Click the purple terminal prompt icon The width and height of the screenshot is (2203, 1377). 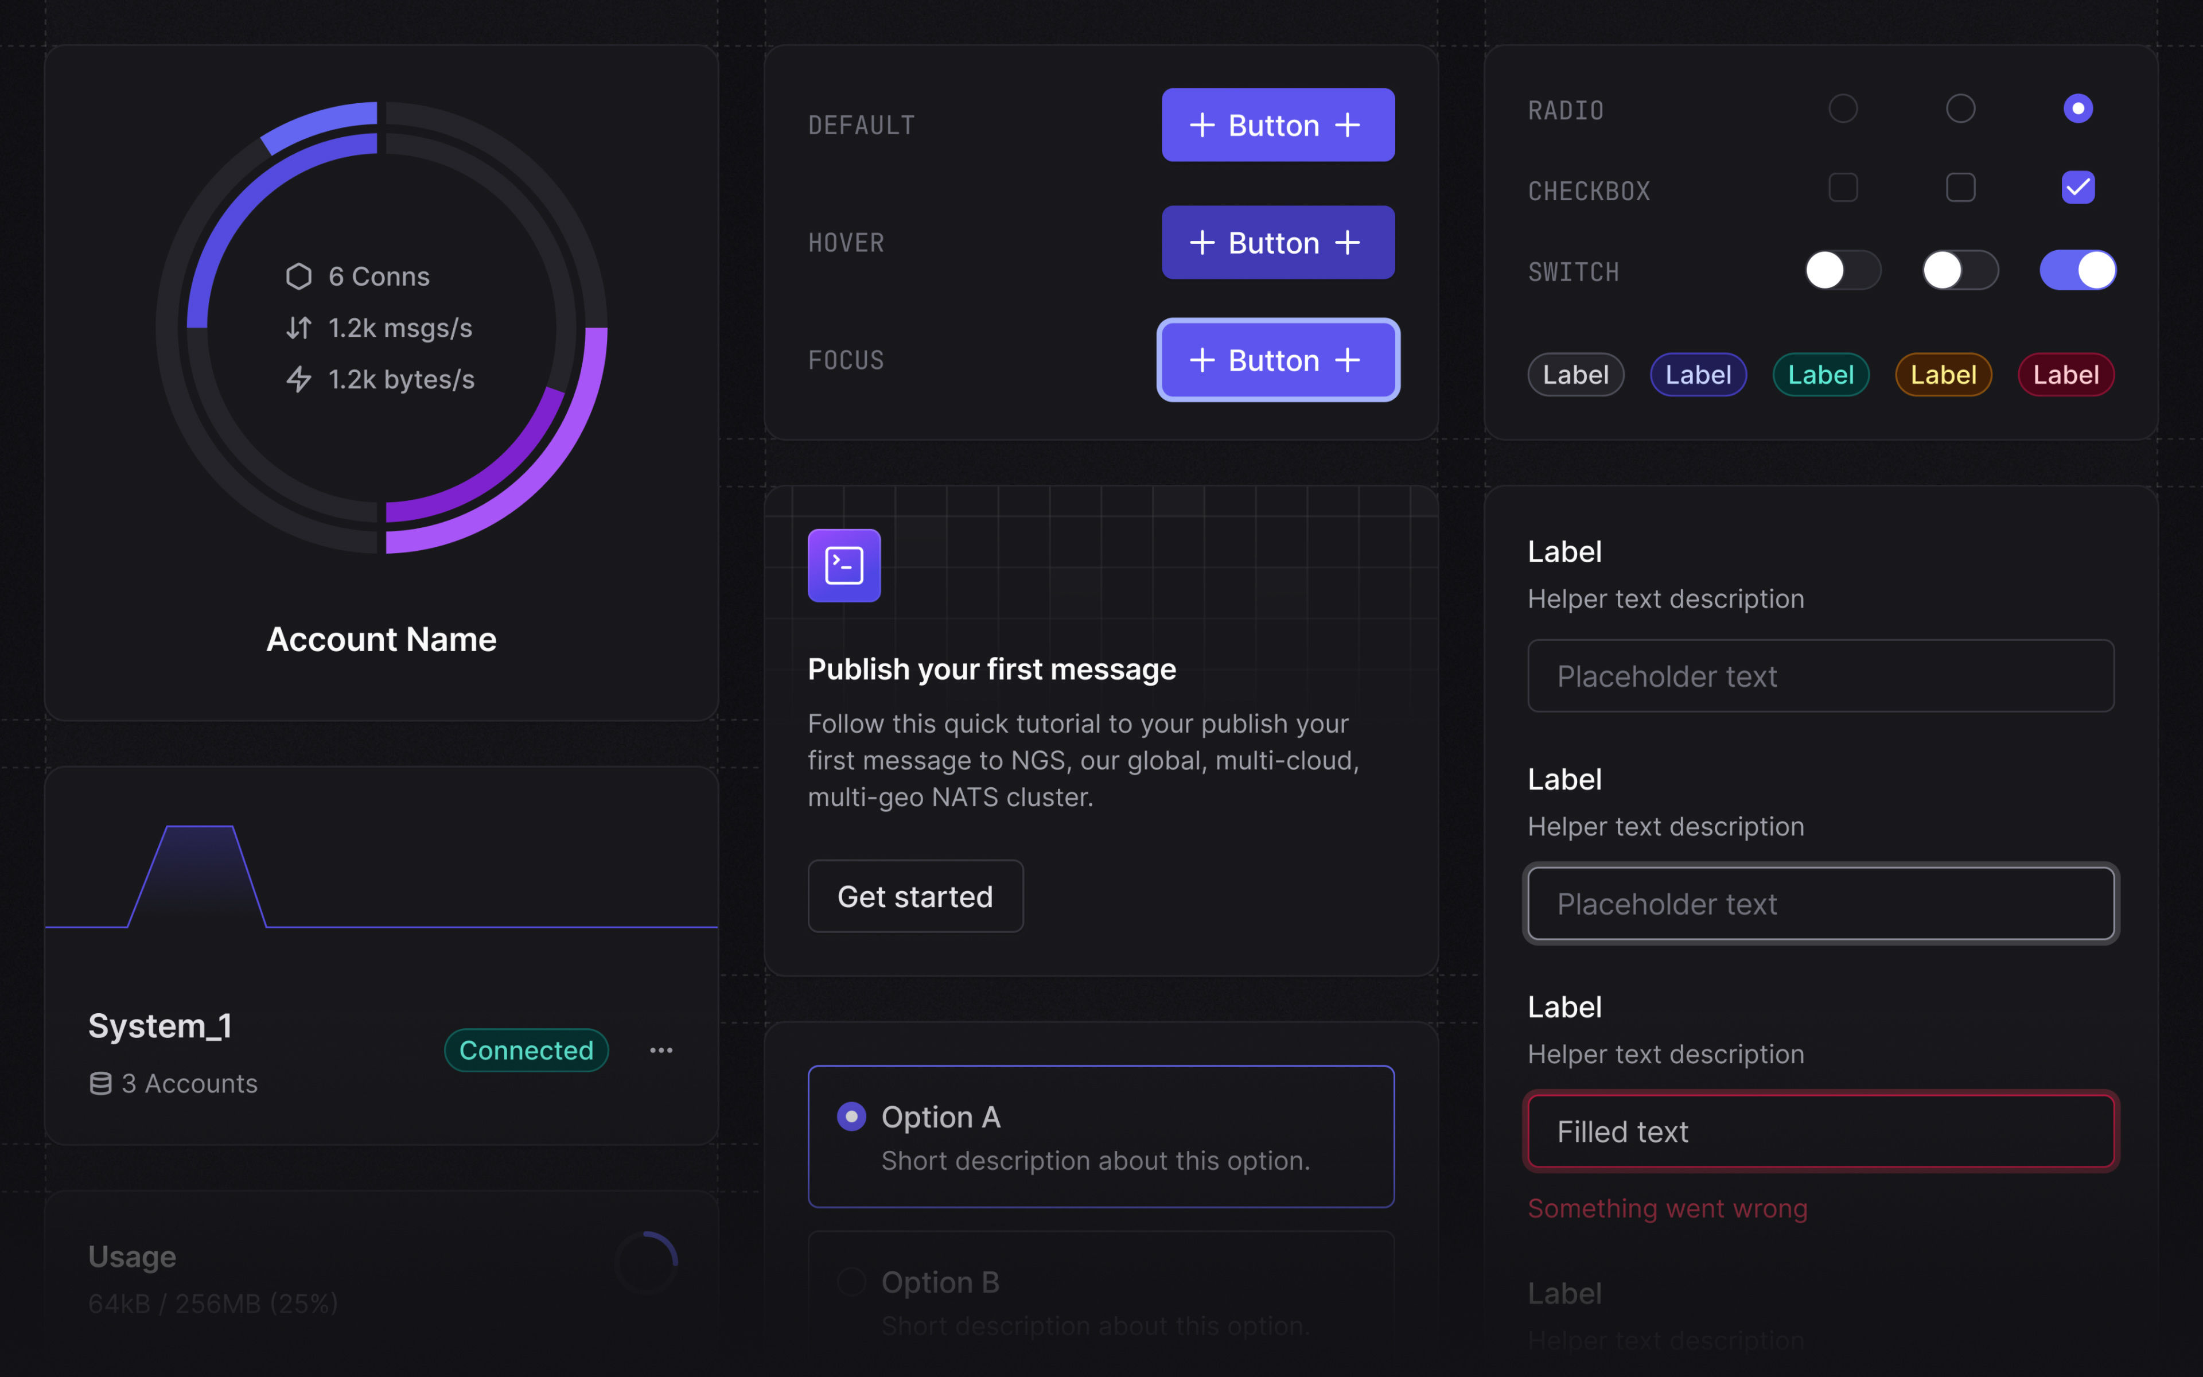coord(844,566)
